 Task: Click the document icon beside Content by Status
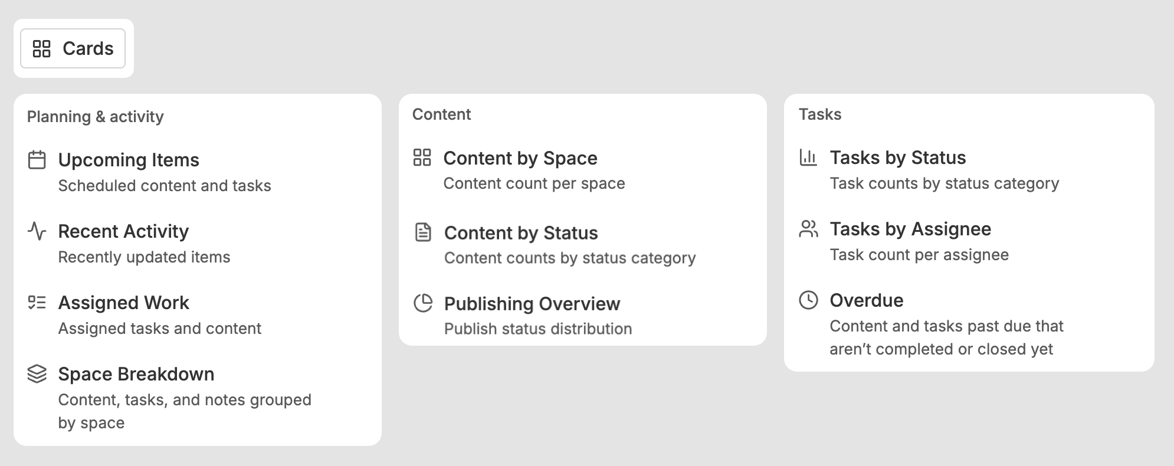(x=423, y=232)
